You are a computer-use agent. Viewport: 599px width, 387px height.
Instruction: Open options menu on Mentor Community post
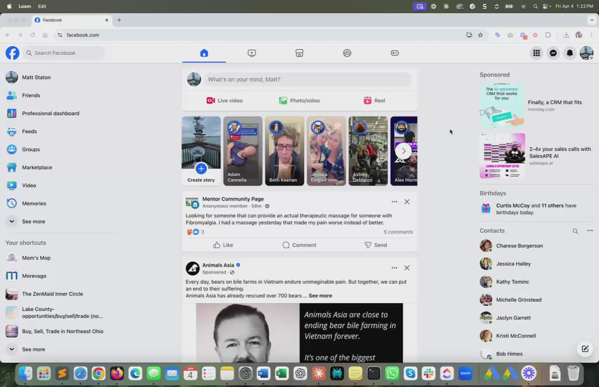(x=394, y=202)
